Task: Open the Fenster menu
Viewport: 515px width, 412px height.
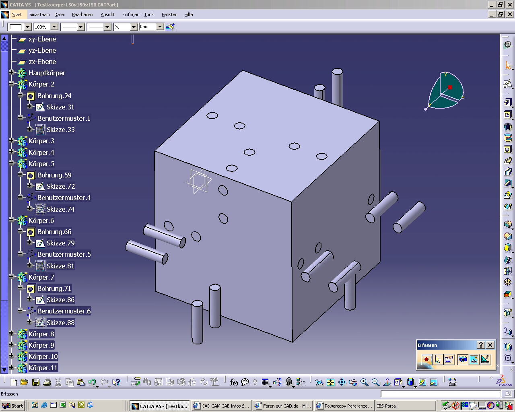Action: [169, 14]
